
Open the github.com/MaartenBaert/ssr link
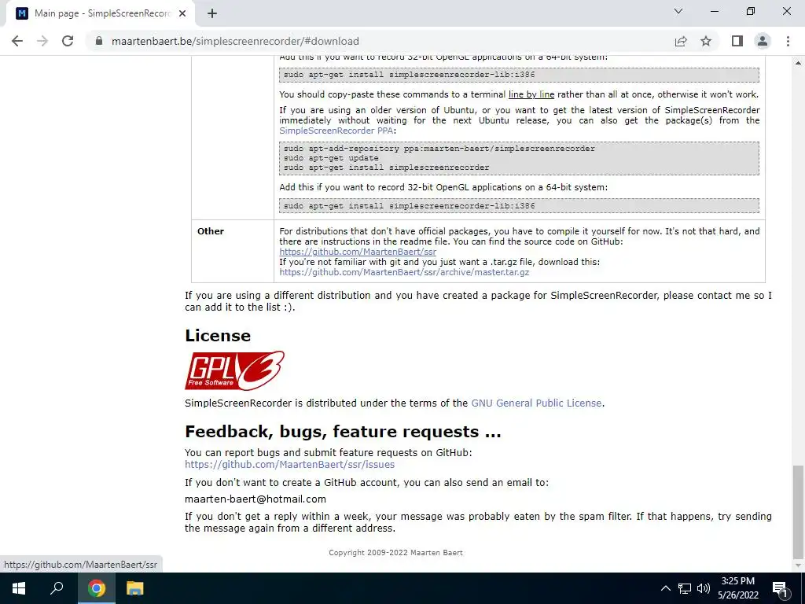tap(358, 252)
